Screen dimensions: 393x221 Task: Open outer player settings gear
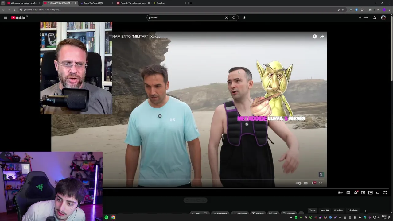click(x=356, y=192)
